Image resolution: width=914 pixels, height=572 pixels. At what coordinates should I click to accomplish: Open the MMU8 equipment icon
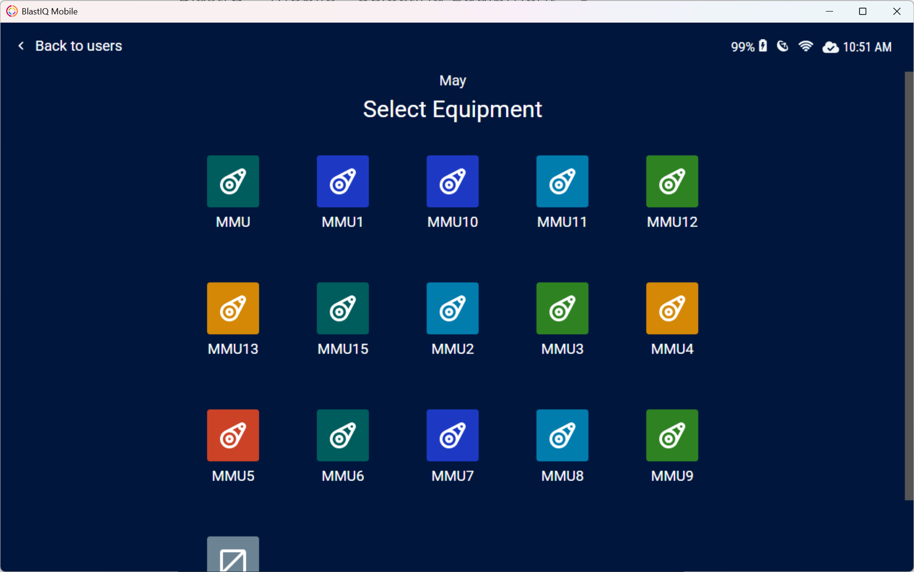click(562, 435)
